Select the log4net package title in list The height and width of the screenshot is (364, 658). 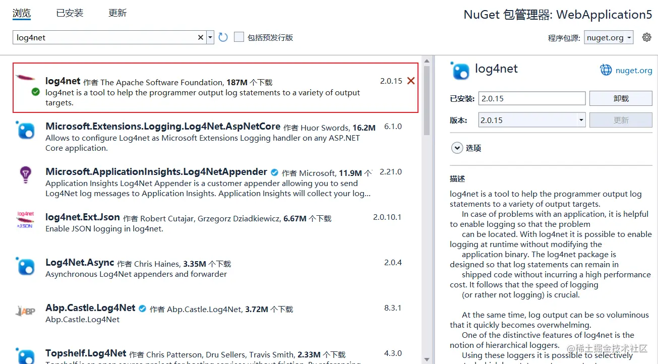click(x=63, y=81)
